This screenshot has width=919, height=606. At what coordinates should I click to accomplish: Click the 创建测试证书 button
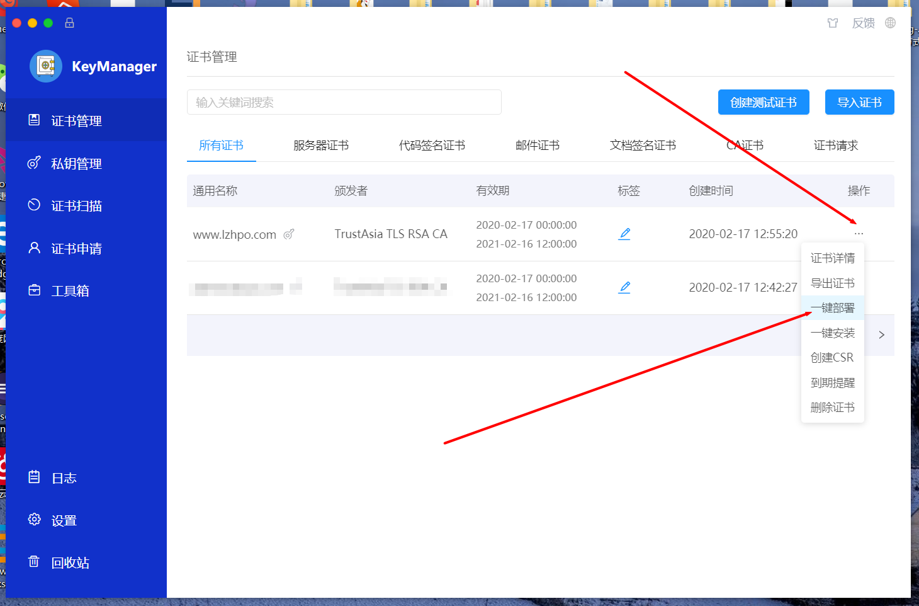[x=763, y=102]
